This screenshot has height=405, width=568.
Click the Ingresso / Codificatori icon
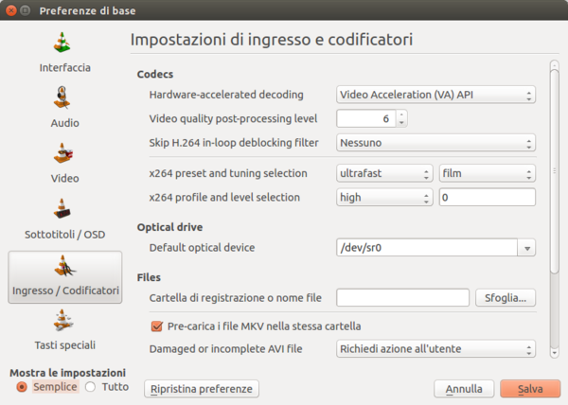(64, 266)
